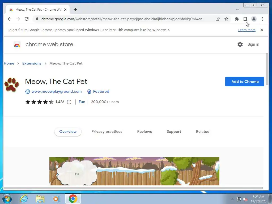
Task: Click the star rating display
Action: click(x=39, y=102)
